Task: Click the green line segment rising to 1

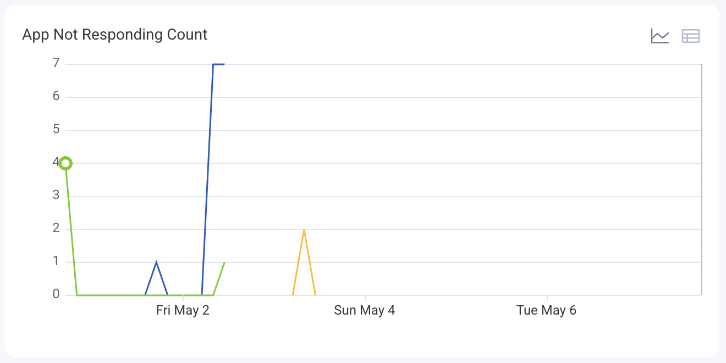Action: 220,278
